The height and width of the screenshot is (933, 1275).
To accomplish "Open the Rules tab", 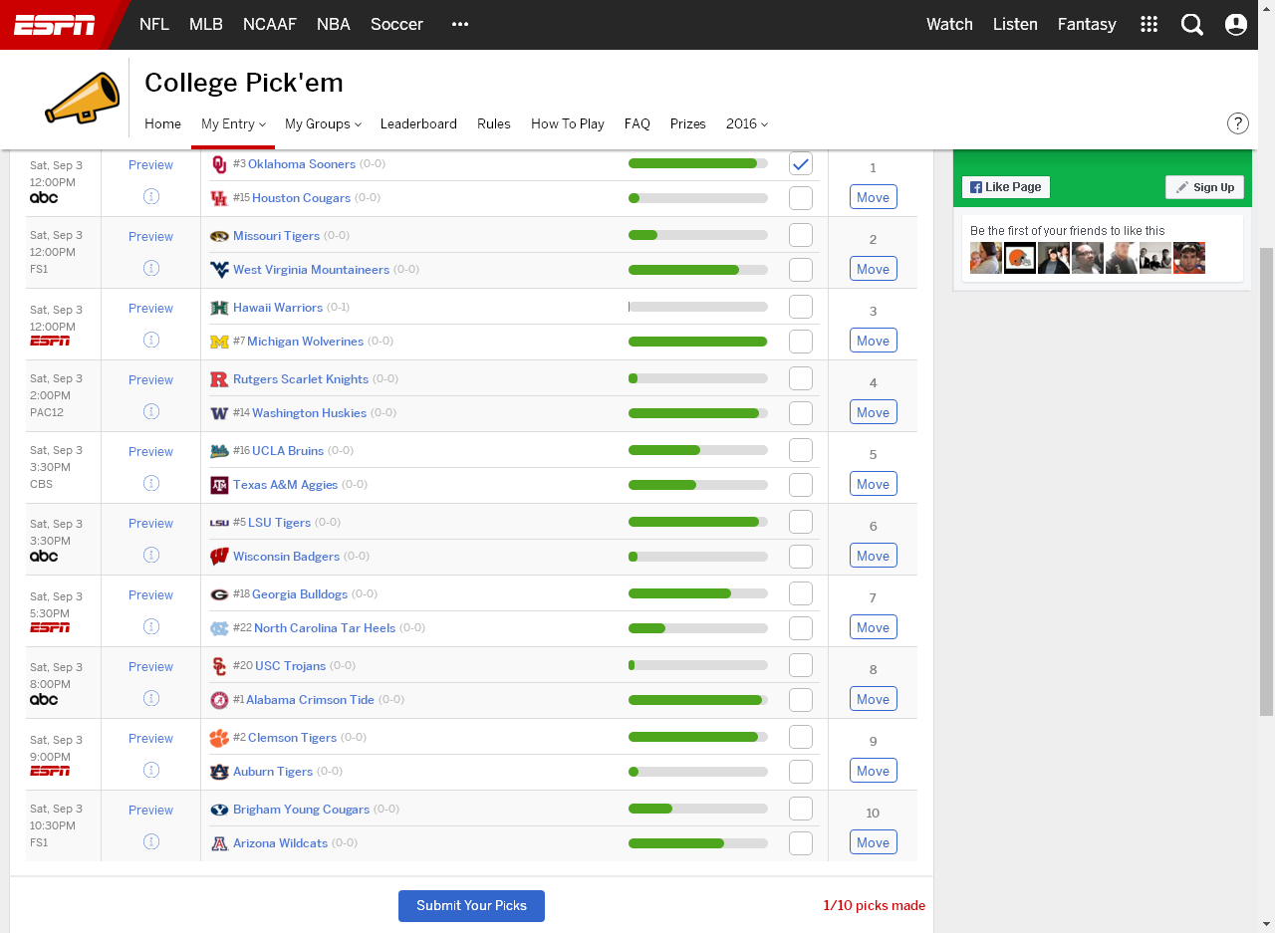I will click(x=494, y=123).
